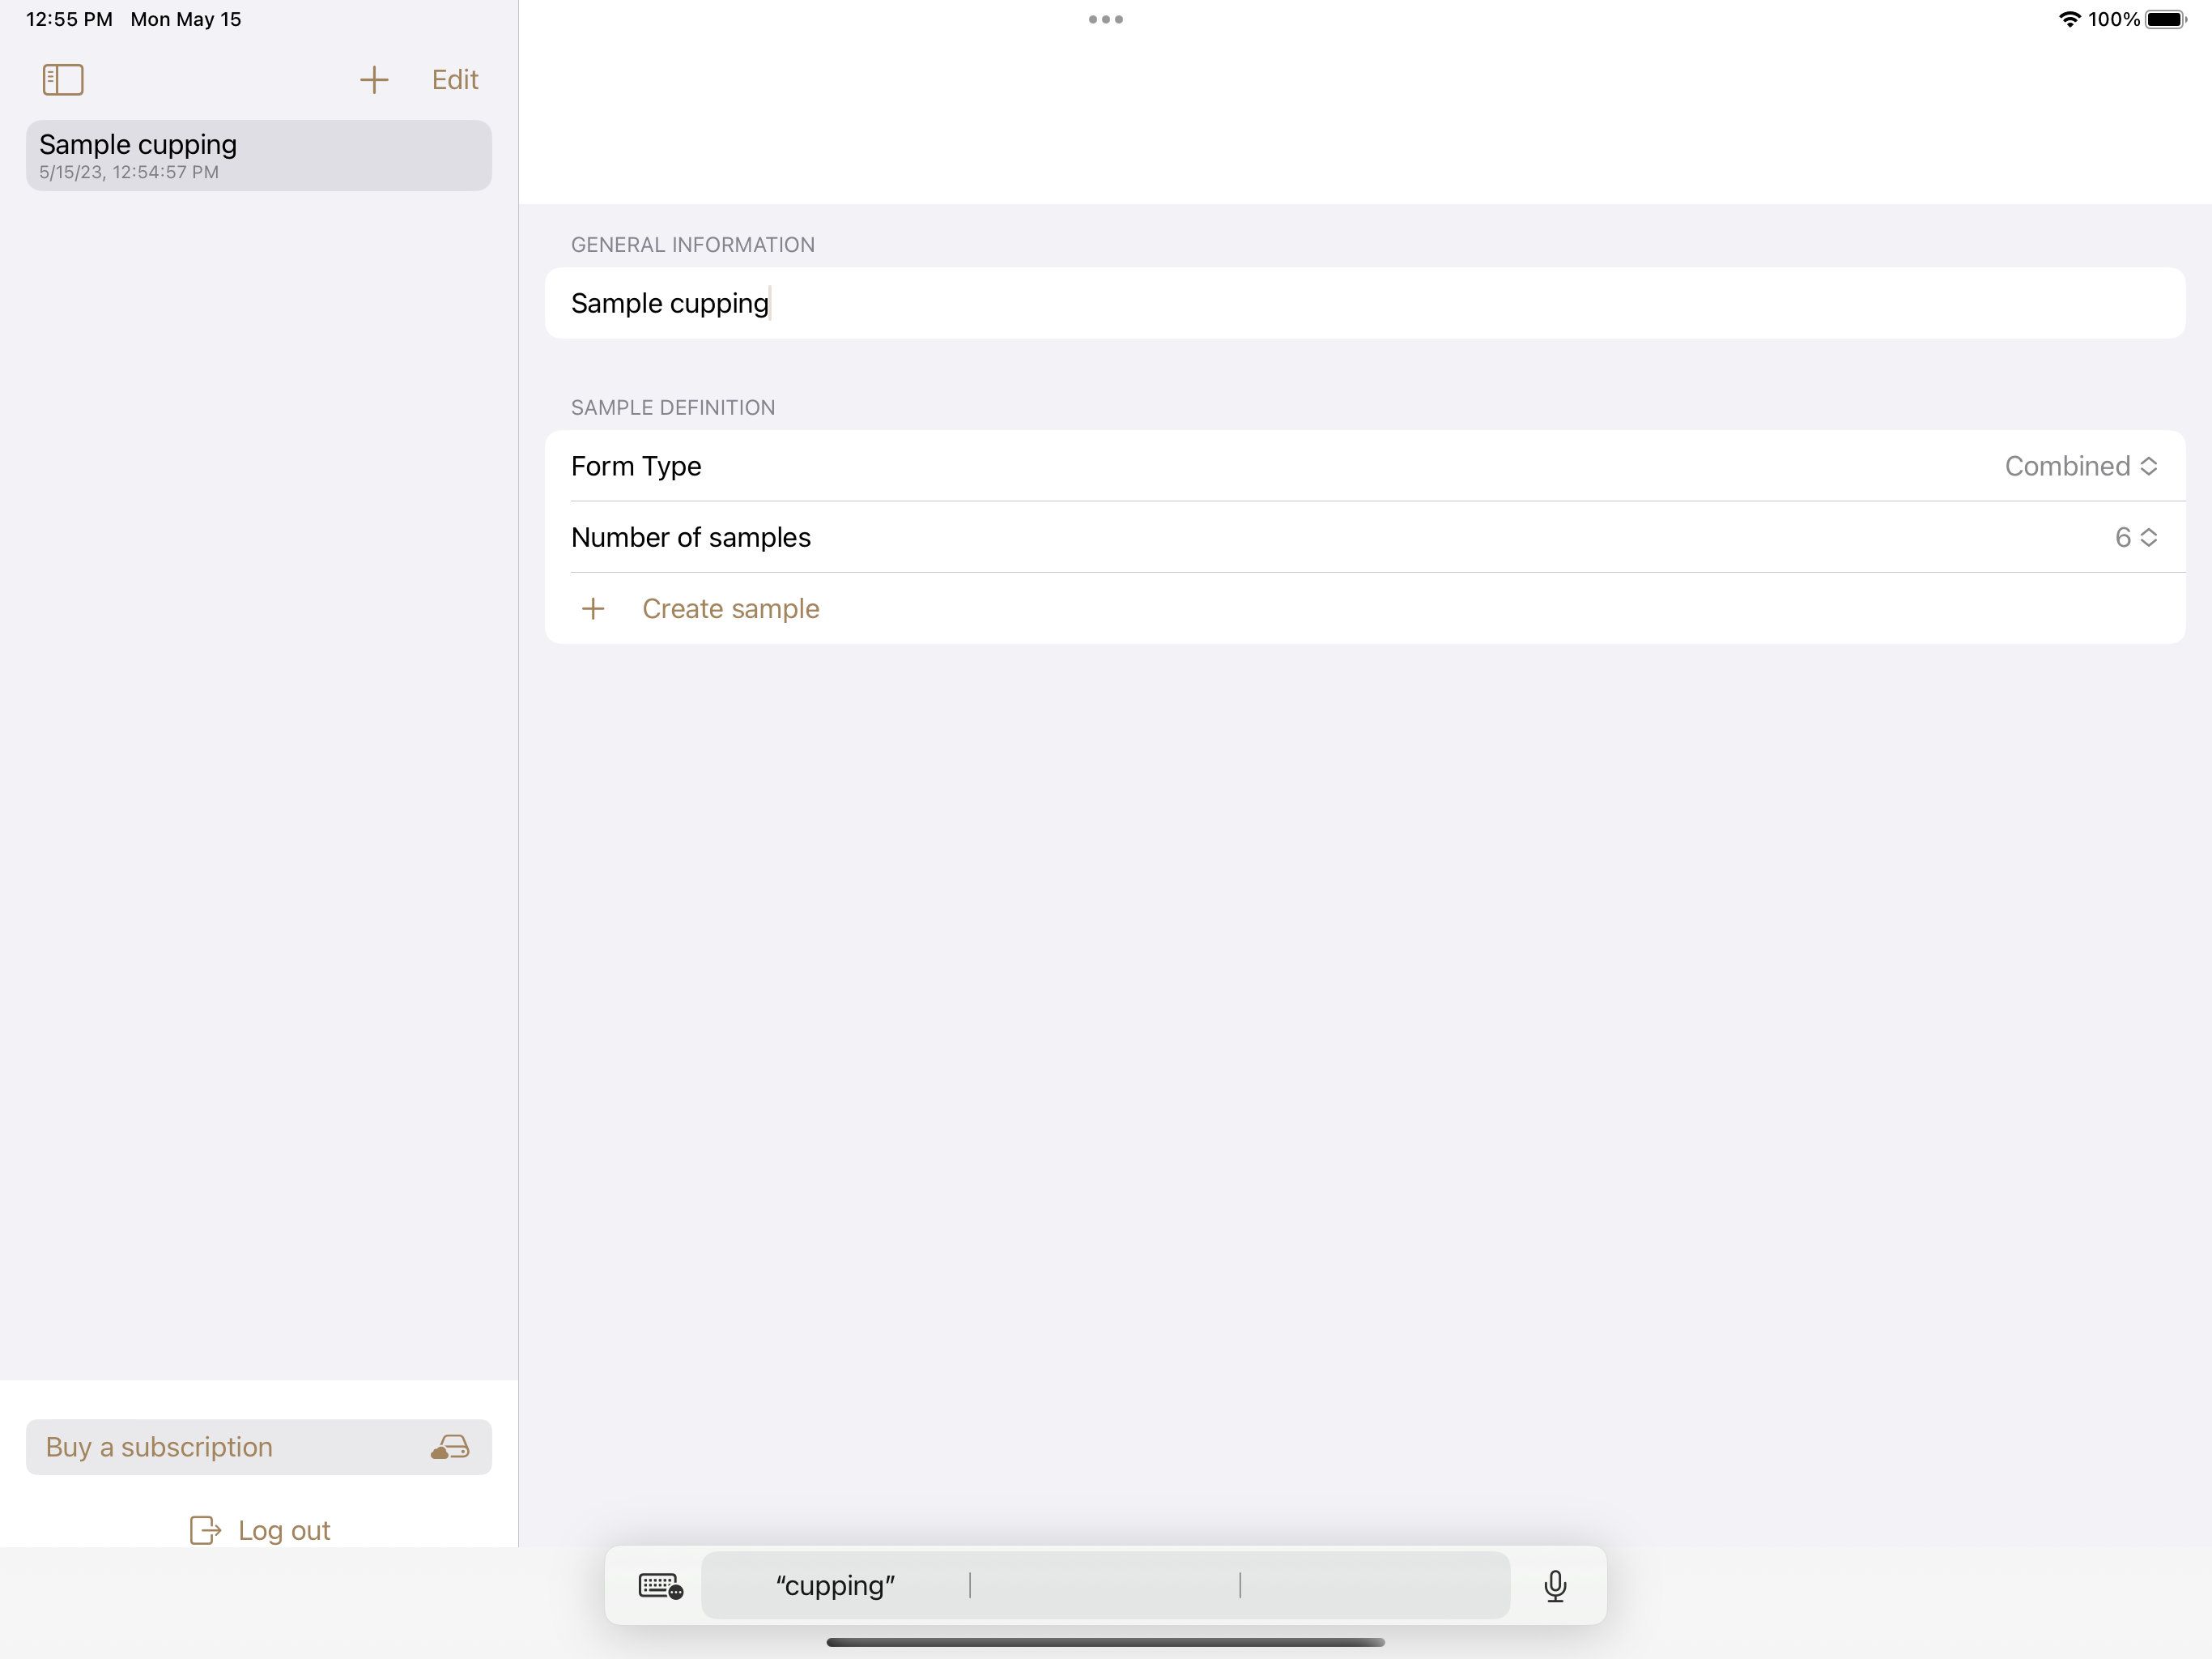Screen dimensions: 2212x1659
Task: Open the Form Type Combined dropdown
Action: click(2081, 467)
